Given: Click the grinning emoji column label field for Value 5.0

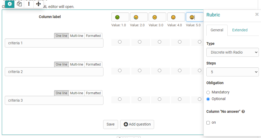Looking at the screenshot, I should [x=195, y=17].
